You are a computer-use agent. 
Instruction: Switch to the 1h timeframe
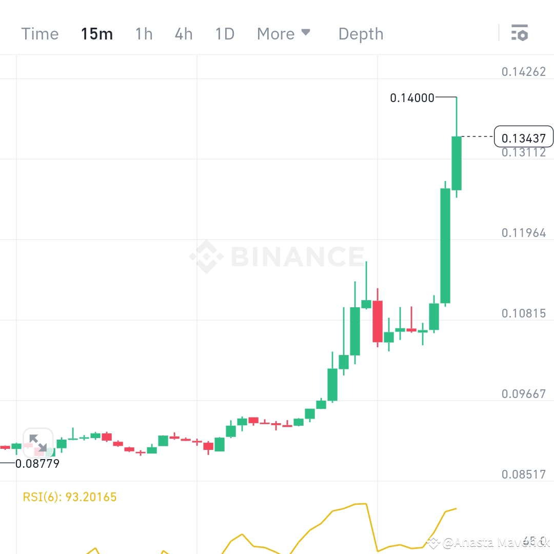pos(144,34)
